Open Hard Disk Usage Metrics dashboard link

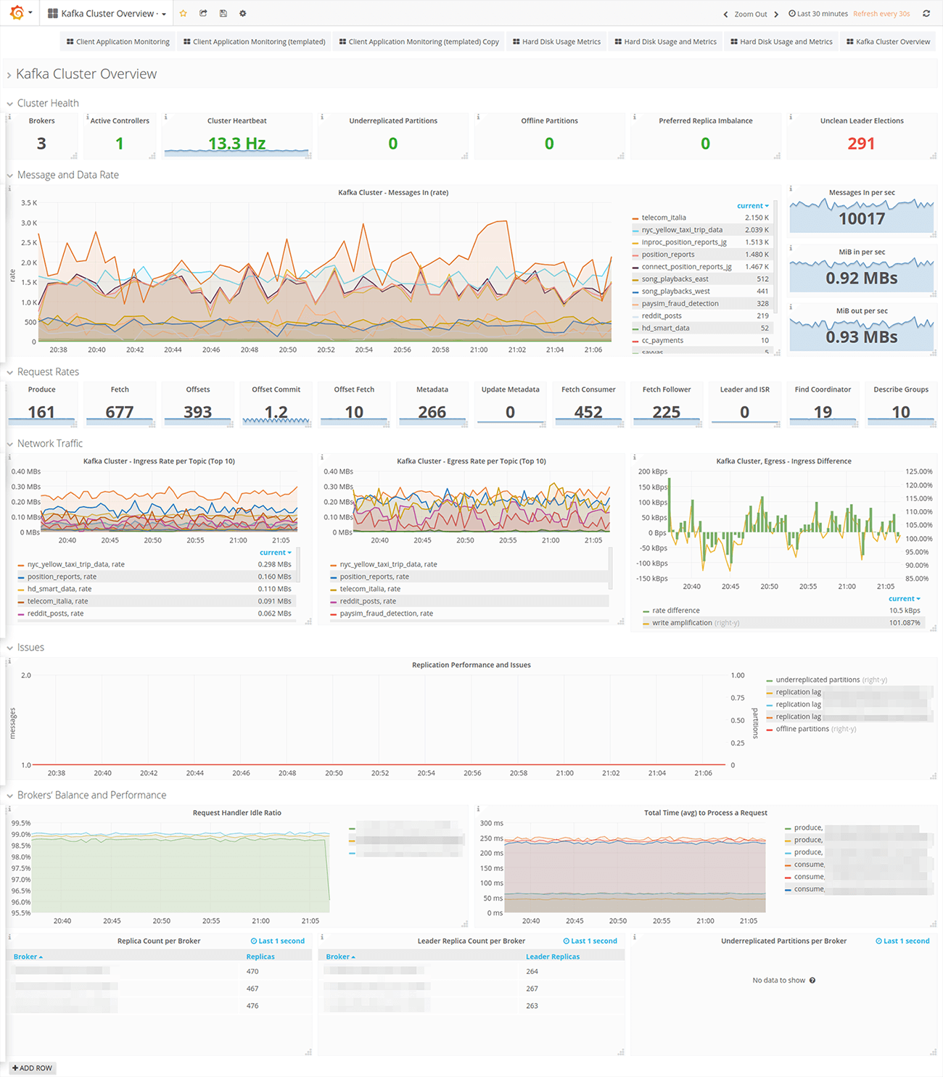click(556, 42)
